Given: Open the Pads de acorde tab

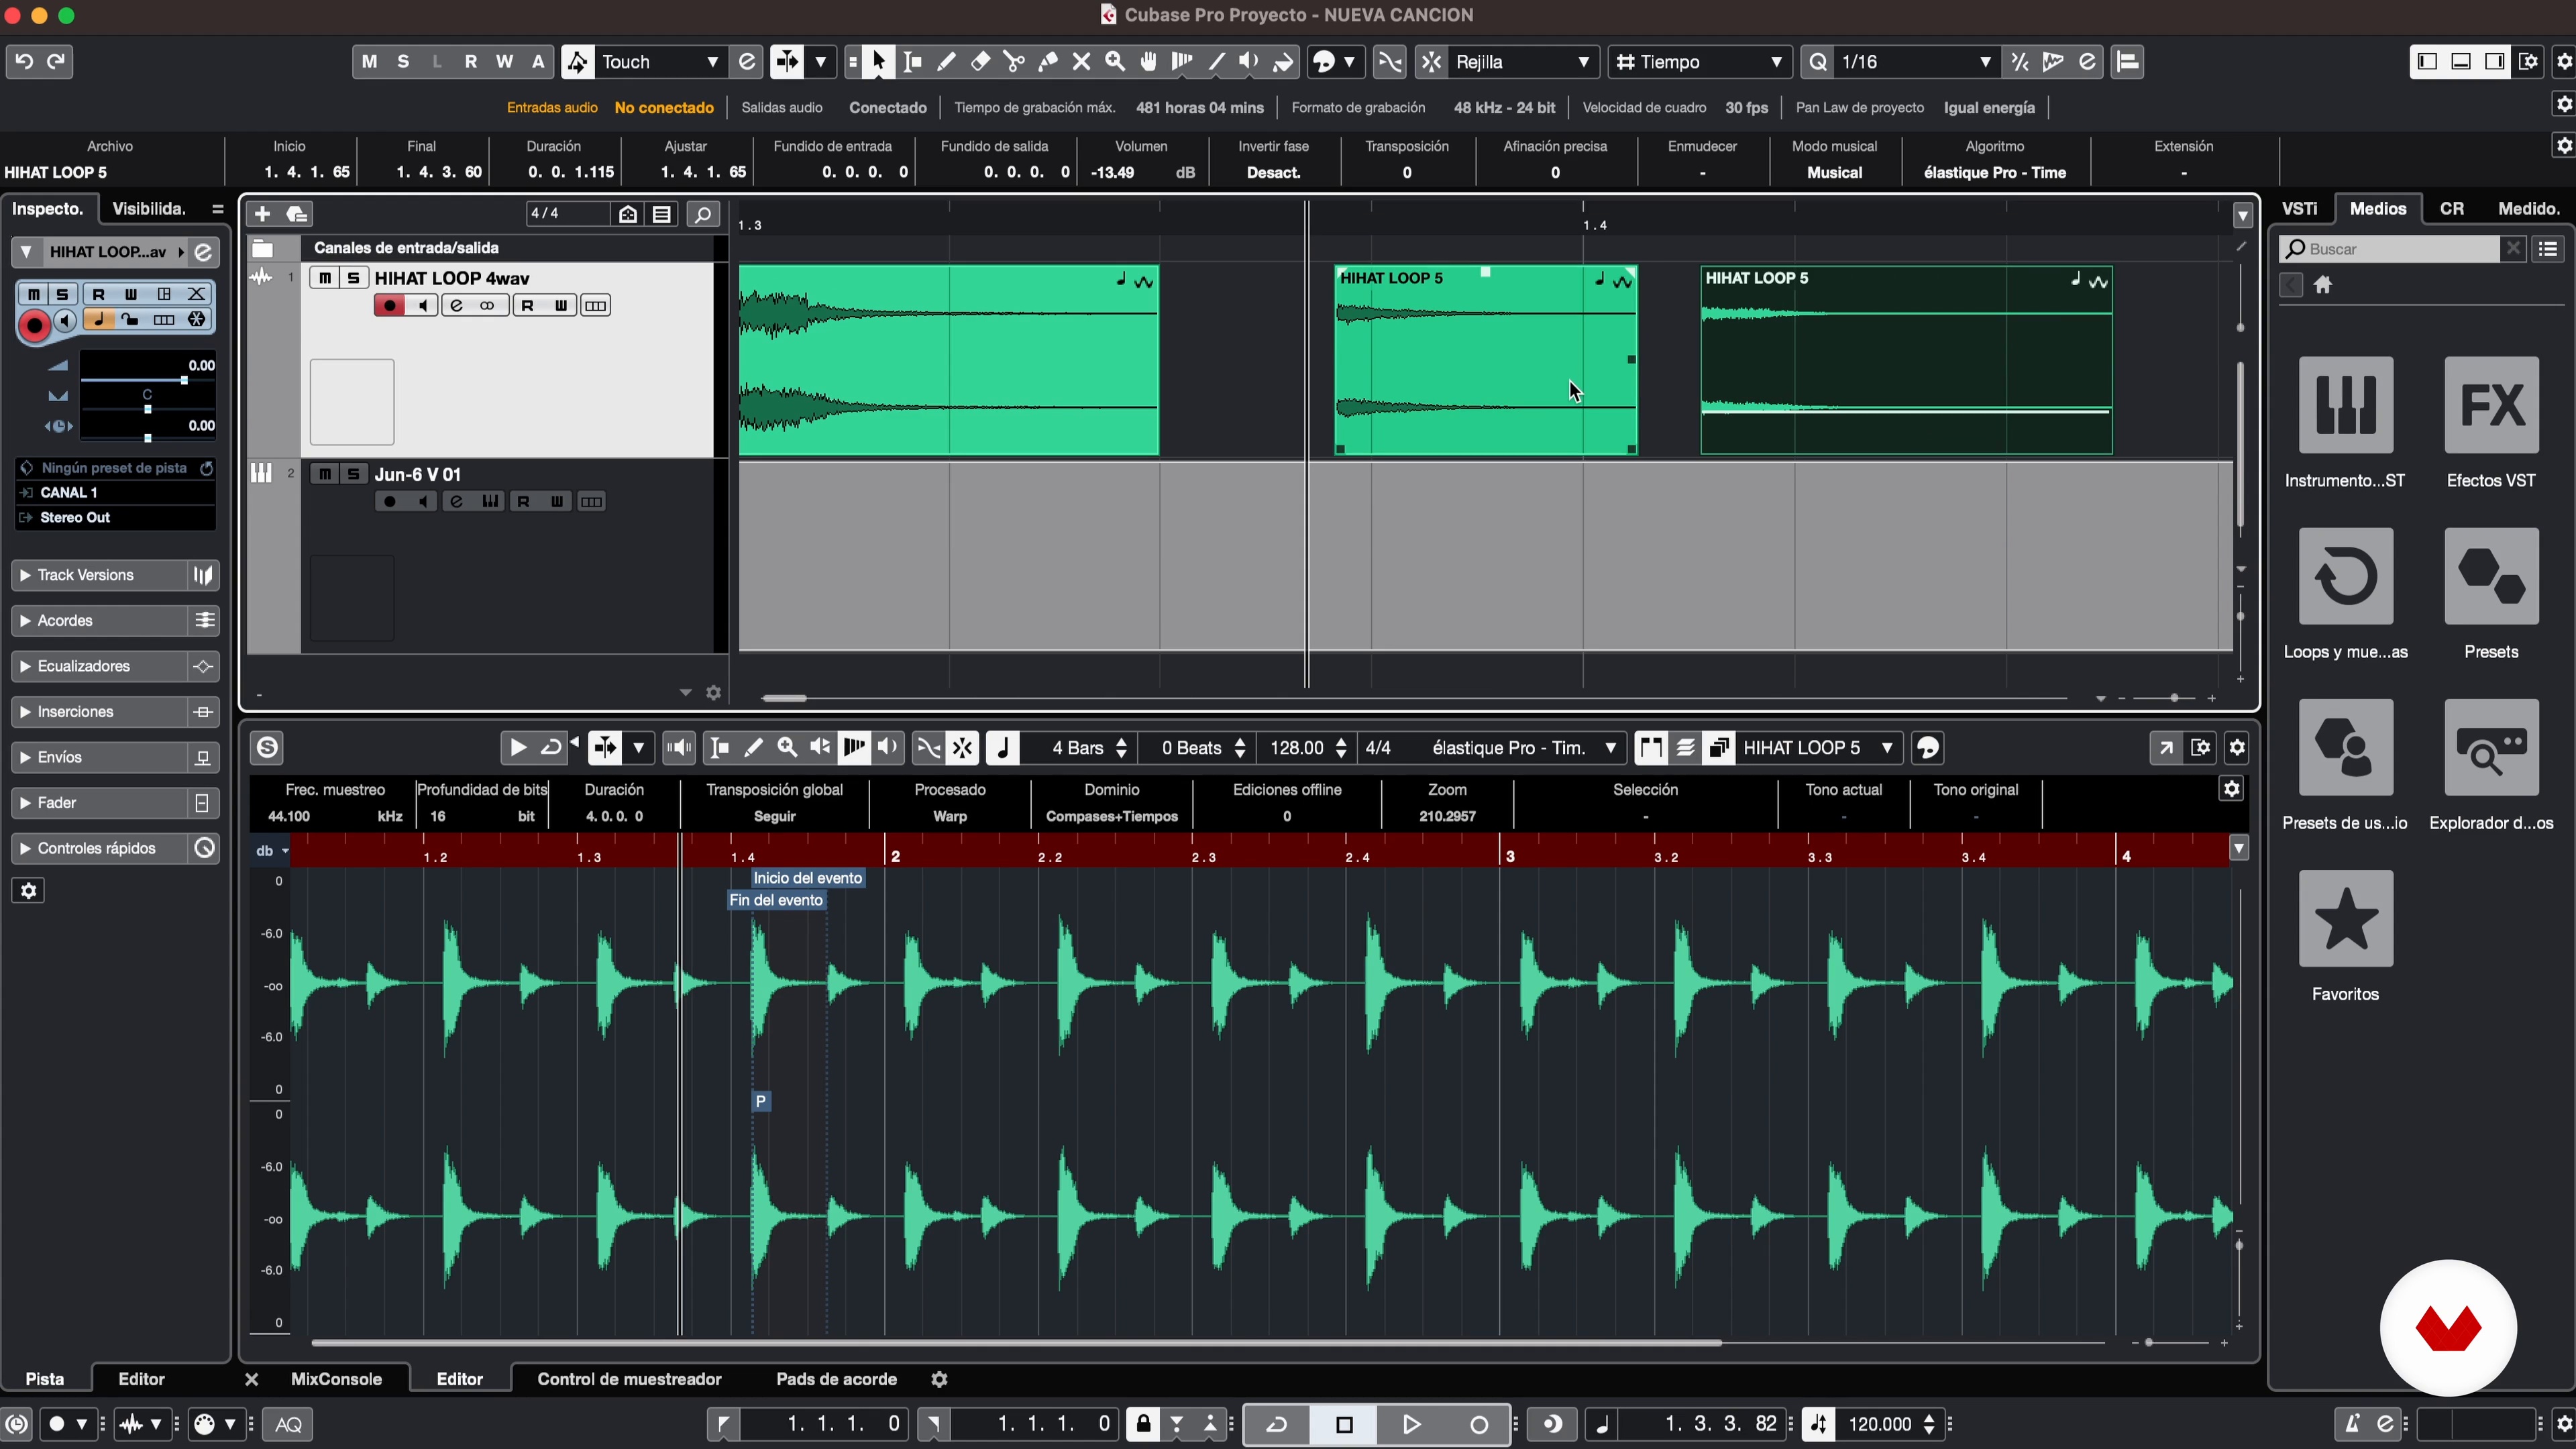Looking at the screenshot, I should click(x=836, y=1379).
